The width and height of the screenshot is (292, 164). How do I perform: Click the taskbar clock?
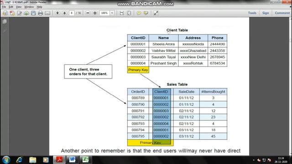pos(281,160)
